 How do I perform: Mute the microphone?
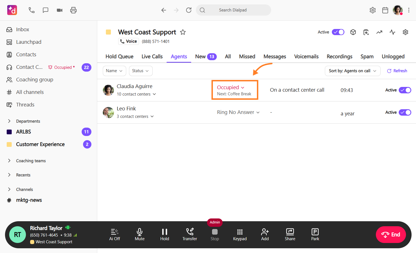click(x=140, y=235)
